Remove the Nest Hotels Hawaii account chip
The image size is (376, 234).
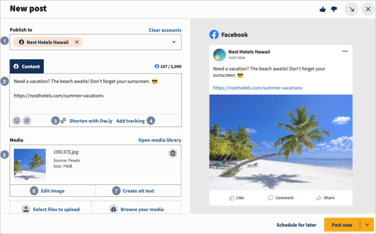coord(77,42)
